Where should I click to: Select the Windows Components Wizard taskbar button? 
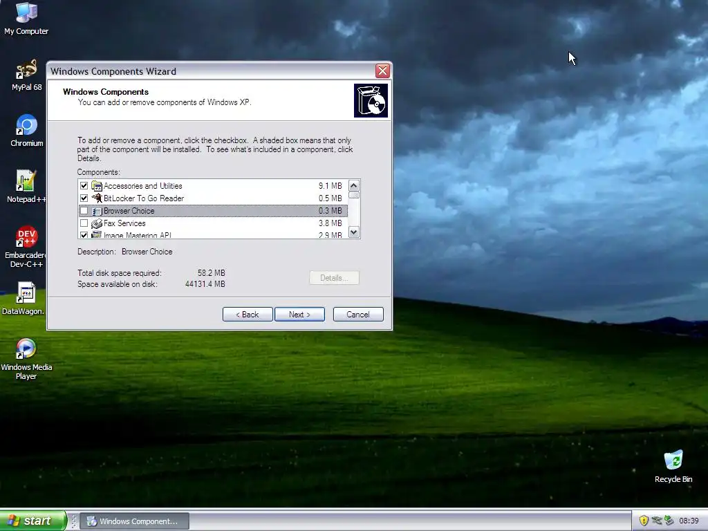[x=135, y=521]
